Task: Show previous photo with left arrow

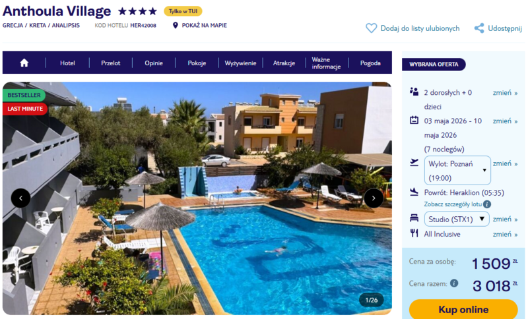Action: [21, 198]
